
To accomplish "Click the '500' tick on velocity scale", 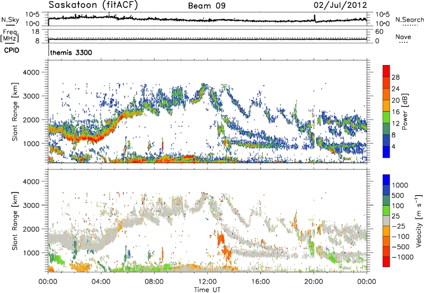I will [x=398, y=195].
